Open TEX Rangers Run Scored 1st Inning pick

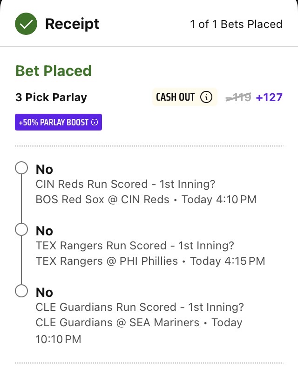click(x=135, y=246)
